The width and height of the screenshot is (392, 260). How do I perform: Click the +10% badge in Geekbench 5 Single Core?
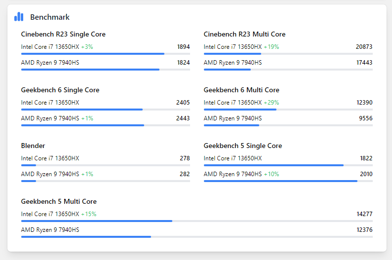click(x=271, y=174)
